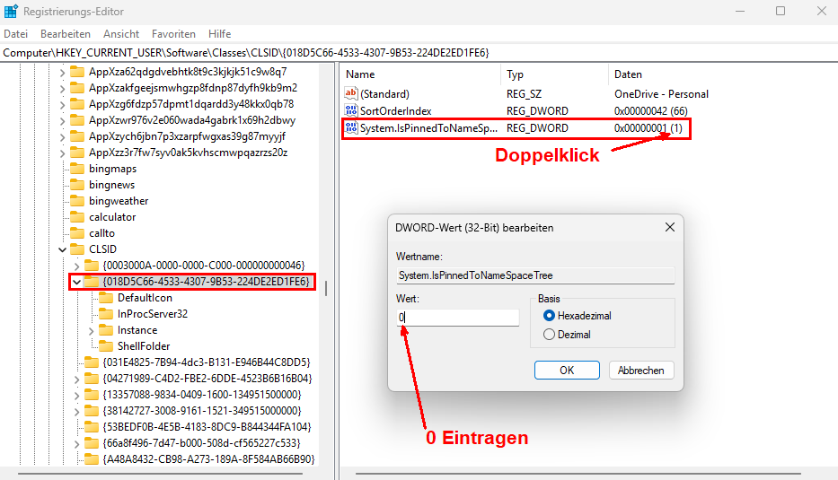Click the Wert input field

[458, 318]
